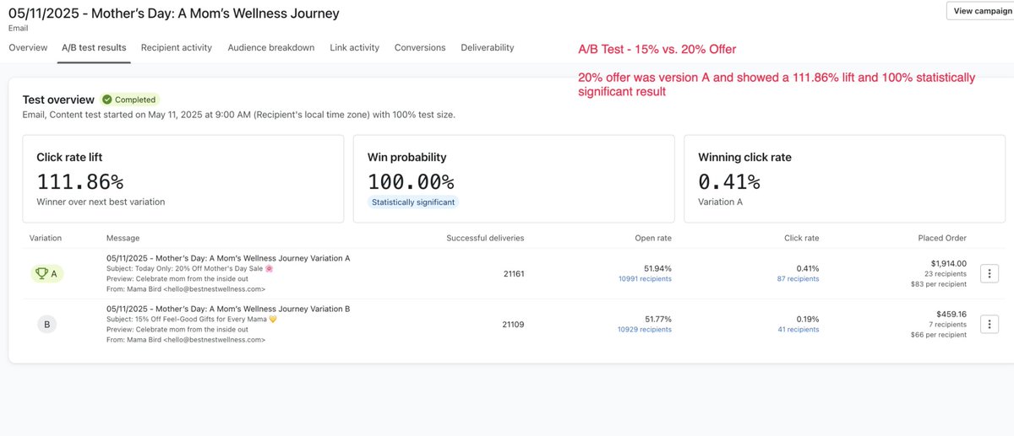The image size is (1014, 436).
Task: Click the 51.77% open rate value
Action: [x=657, y=320]
